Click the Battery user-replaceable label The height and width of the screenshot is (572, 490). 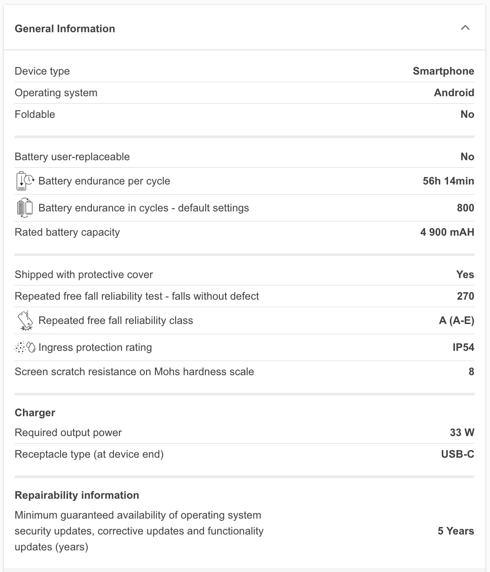pos(72,157)
